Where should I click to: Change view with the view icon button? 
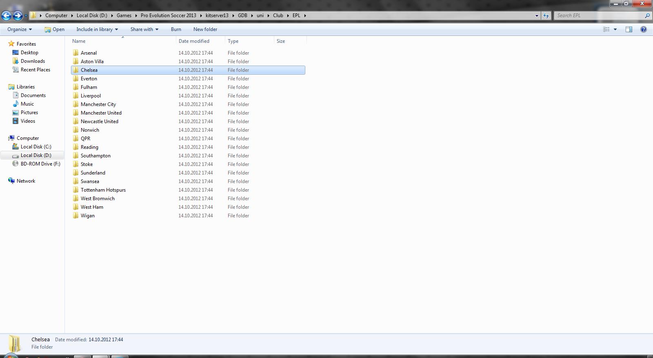(606, 29)
